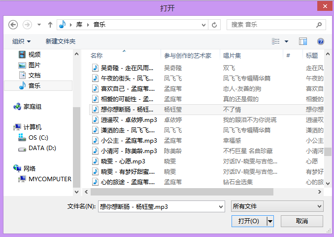
Task: Sort by the 标题 column header
Action: [312, 56]
